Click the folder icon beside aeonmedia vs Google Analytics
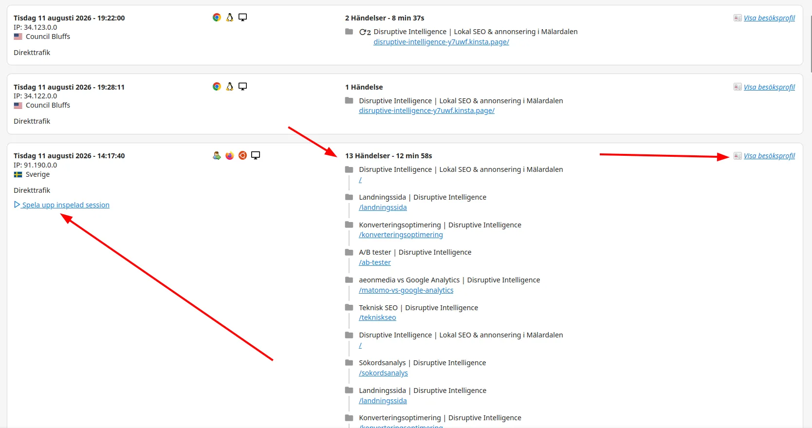812x428 pixels. tap(349, 280)
